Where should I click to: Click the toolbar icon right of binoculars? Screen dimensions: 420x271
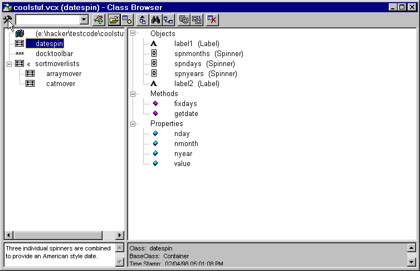[x=168, y=20]
